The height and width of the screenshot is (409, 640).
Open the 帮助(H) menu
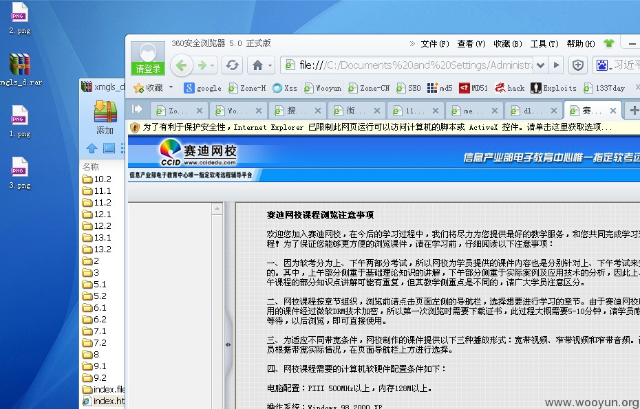pyautogui.click(x=581, y=43)
